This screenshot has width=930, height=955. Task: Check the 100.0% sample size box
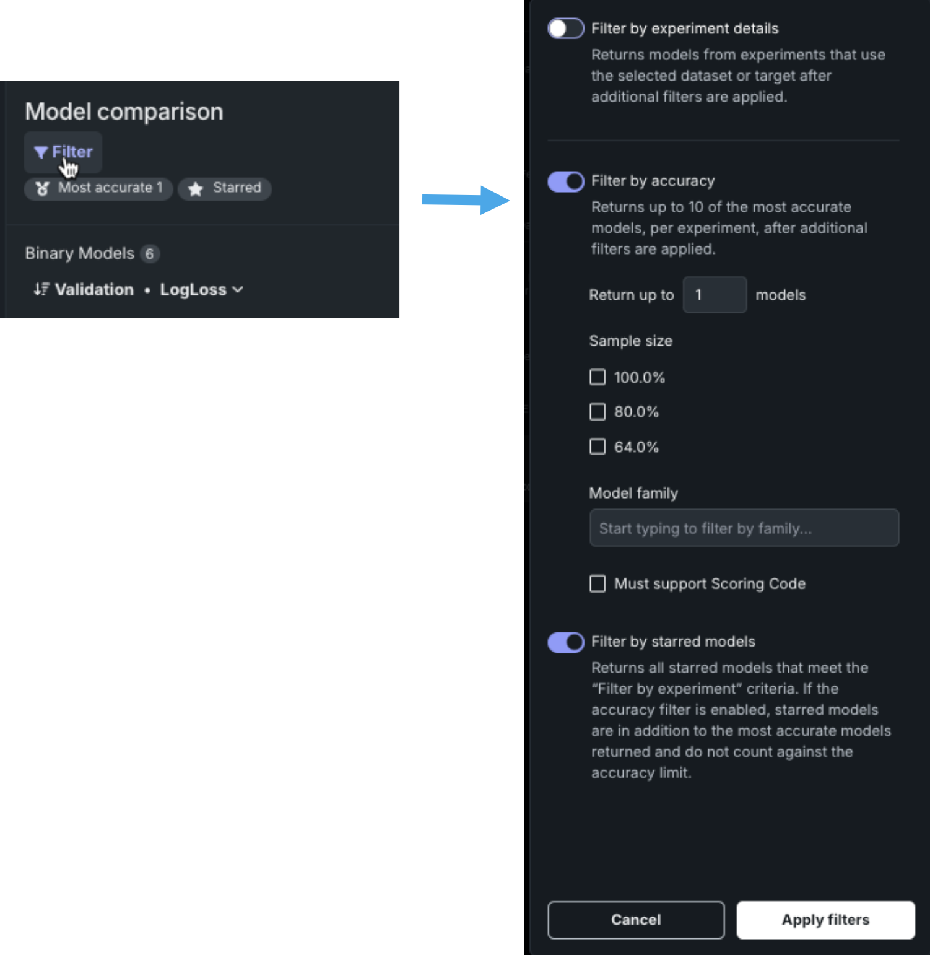click(598, 377)
